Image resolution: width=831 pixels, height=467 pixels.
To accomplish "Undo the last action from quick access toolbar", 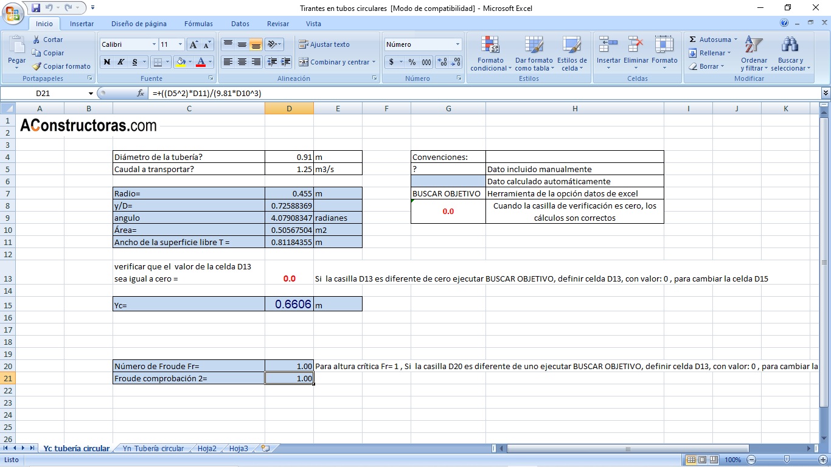I will coord(49,8).
